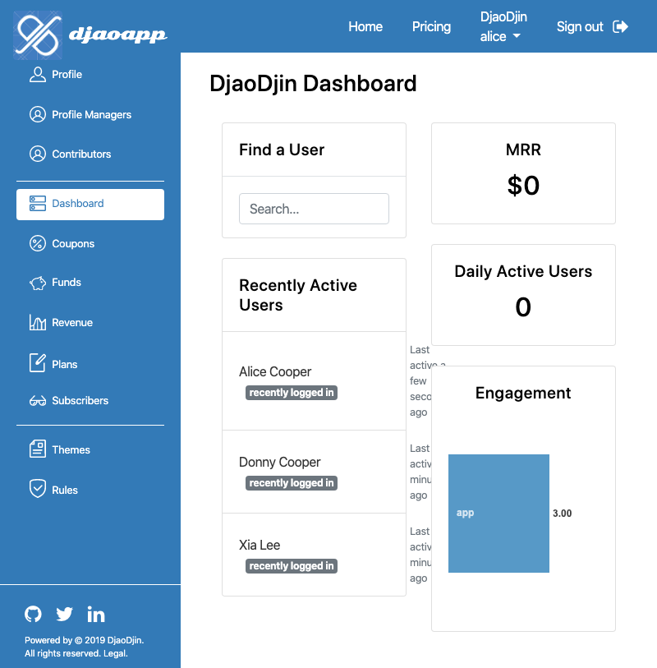Screen dimensions: 657x668
Task: Click the Profile person icon in sidebar
Action: (x=38, y=74)
